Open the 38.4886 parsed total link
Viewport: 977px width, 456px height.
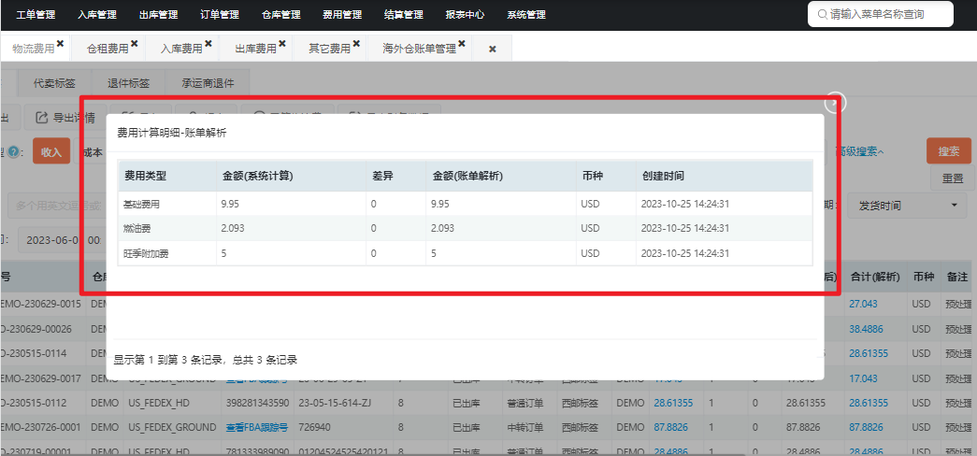click(866, 328)
